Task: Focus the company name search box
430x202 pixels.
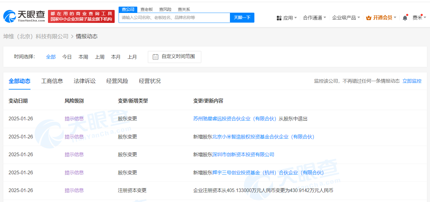Action: [174, 17]
